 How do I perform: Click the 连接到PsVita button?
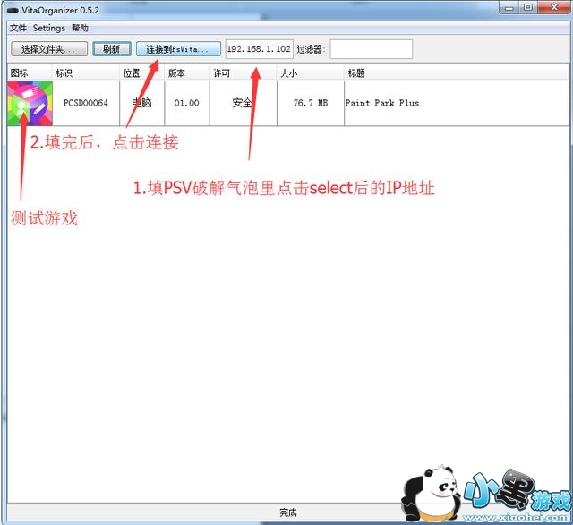click(178, 49)
